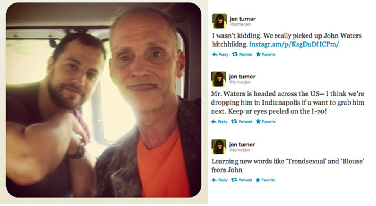This screenshot has height=206, width=376.
Task: Click avatar thumbnail on Indianapolis tweet
Action: click(218, 79)
